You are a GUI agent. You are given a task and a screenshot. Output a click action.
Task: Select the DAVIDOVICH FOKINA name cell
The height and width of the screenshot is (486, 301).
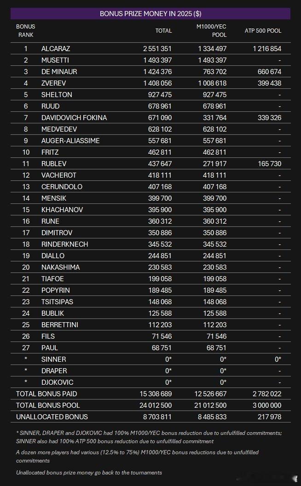[74, 117]
